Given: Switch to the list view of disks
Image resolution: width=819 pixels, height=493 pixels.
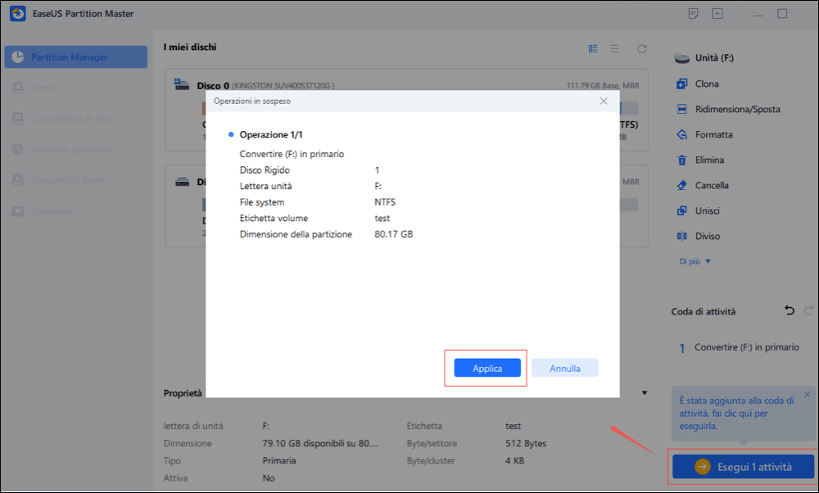Looking at the screenshot, I should (x=614, y=48).
